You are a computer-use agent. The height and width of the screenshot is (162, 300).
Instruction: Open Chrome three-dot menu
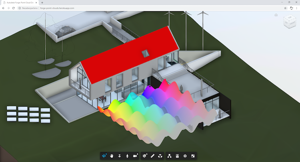(x=296, y=8)
